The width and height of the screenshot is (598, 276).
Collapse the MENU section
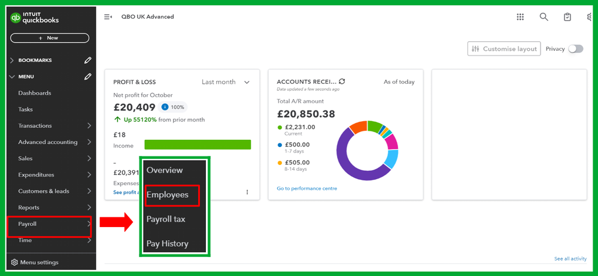pyautogui.click(x=12, y=76)
